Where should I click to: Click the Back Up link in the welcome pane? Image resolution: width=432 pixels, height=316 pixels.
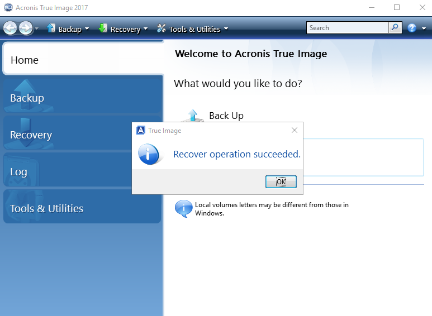click(x=226, y=116)
